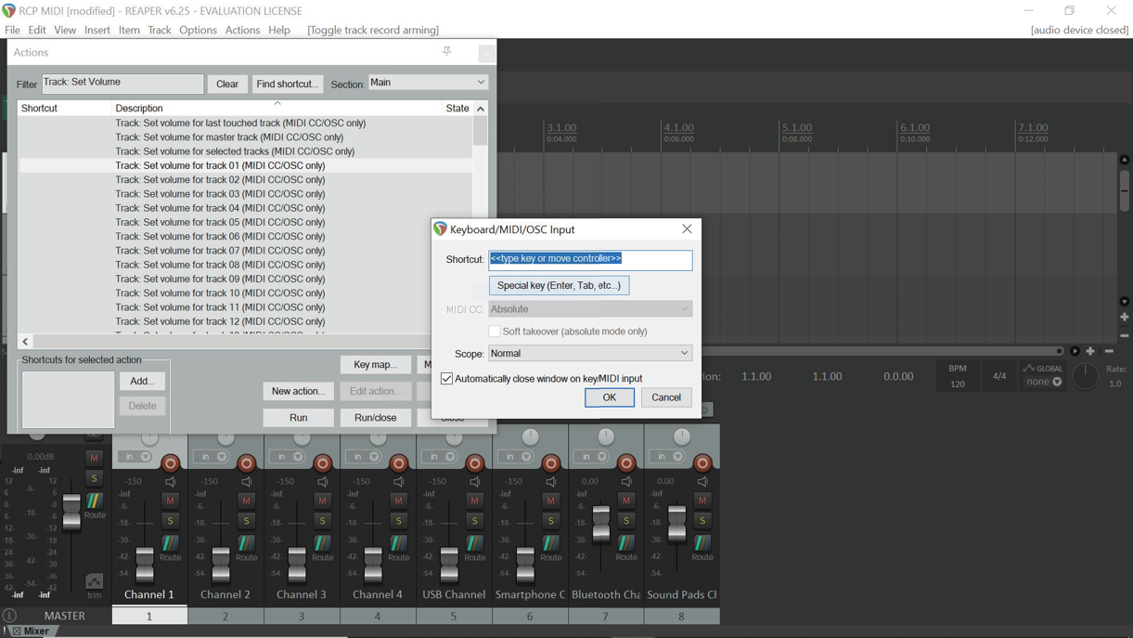Mute the master track
This screenshot has height=638, width=1133.
(94, 458)
